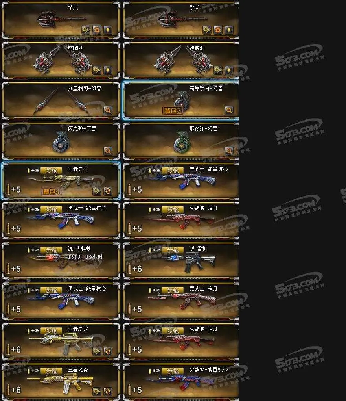
Task: Open the gear-wrench icon on 王者之势
Action: tap(97, 392)
